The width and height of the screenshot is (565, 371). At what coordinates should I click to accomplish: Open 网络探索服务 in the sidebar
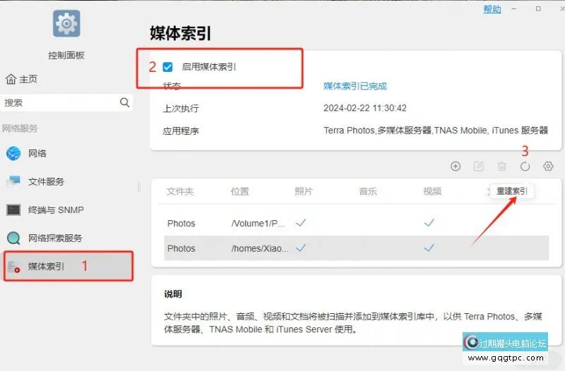[54, 238]
